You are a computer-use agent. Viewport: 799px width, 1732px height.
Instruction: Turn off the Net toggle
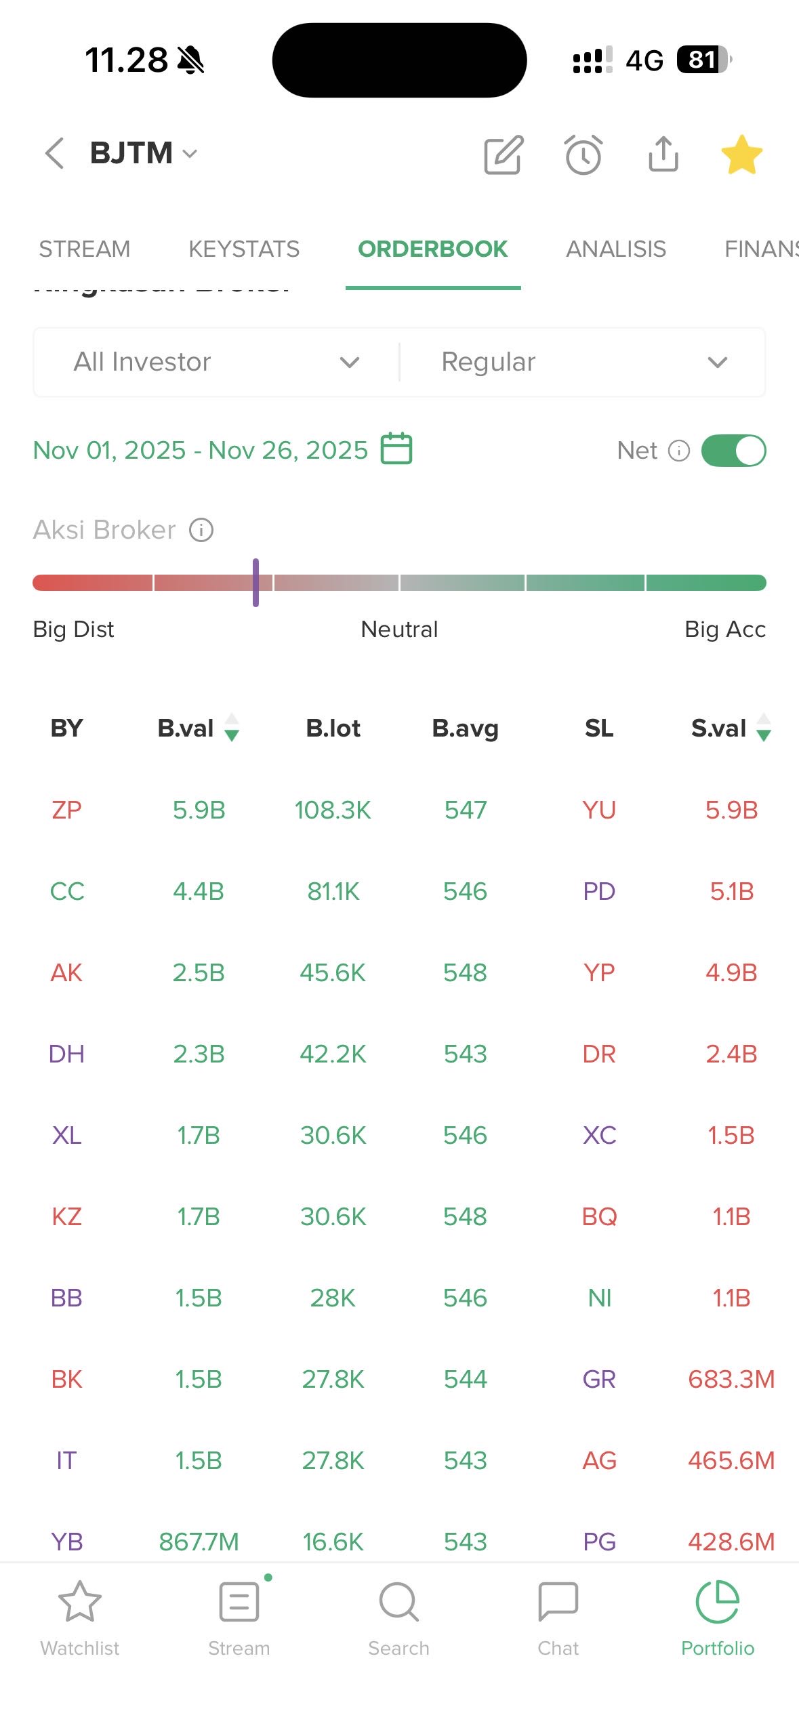point(733,451)
